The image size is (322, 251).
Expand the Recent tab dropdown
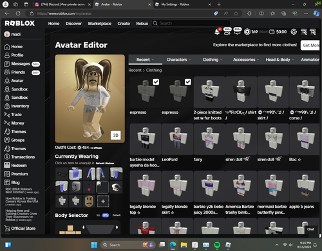tap(146, 60)
